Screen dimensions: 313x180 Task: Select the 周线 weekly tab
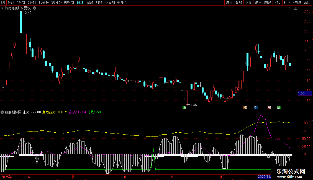(x=90, y=2)
